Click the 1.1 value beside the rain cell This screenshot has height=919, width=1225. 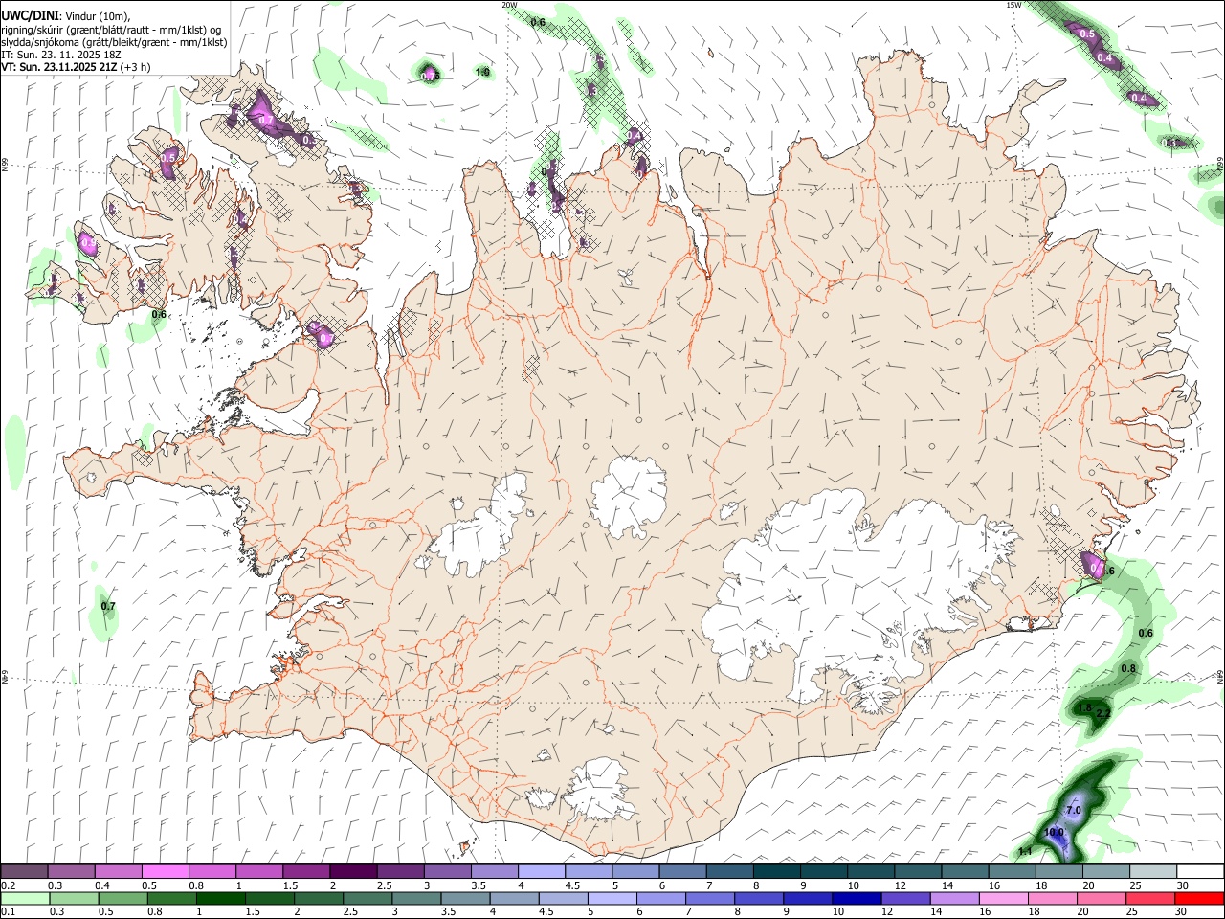(1025, 851)
